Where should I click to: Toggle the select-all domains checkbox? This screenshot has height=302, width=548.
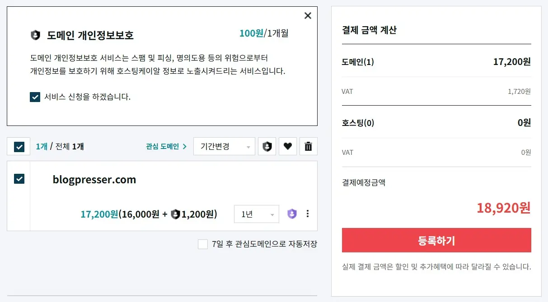[19, 147]
